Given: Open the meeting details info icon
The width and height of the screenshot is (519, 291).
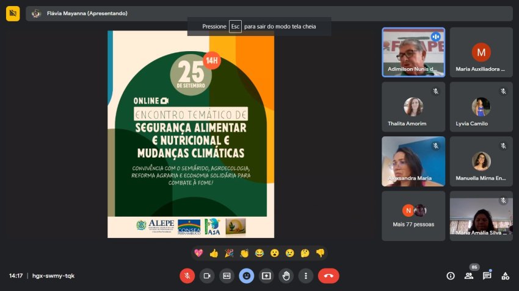Looking at the screenshot, I should 451,276.
